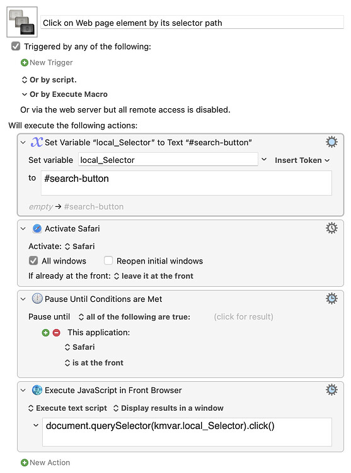The image size is (351, 473).
Task: Click the 'empty → #search-button' preview text
Action: 76,207
